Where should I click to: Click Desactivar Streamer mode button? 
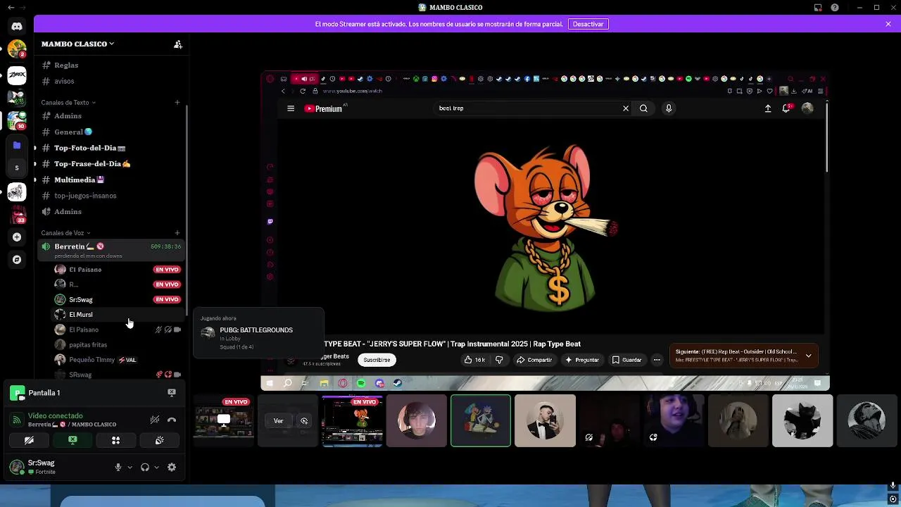pyautogui.click(x=588, y=24)
